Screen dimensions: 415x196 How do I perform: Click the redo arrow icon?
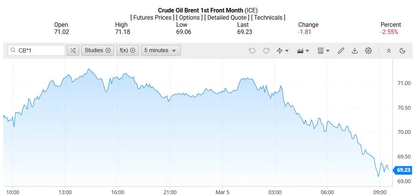[x=266, y=51]
